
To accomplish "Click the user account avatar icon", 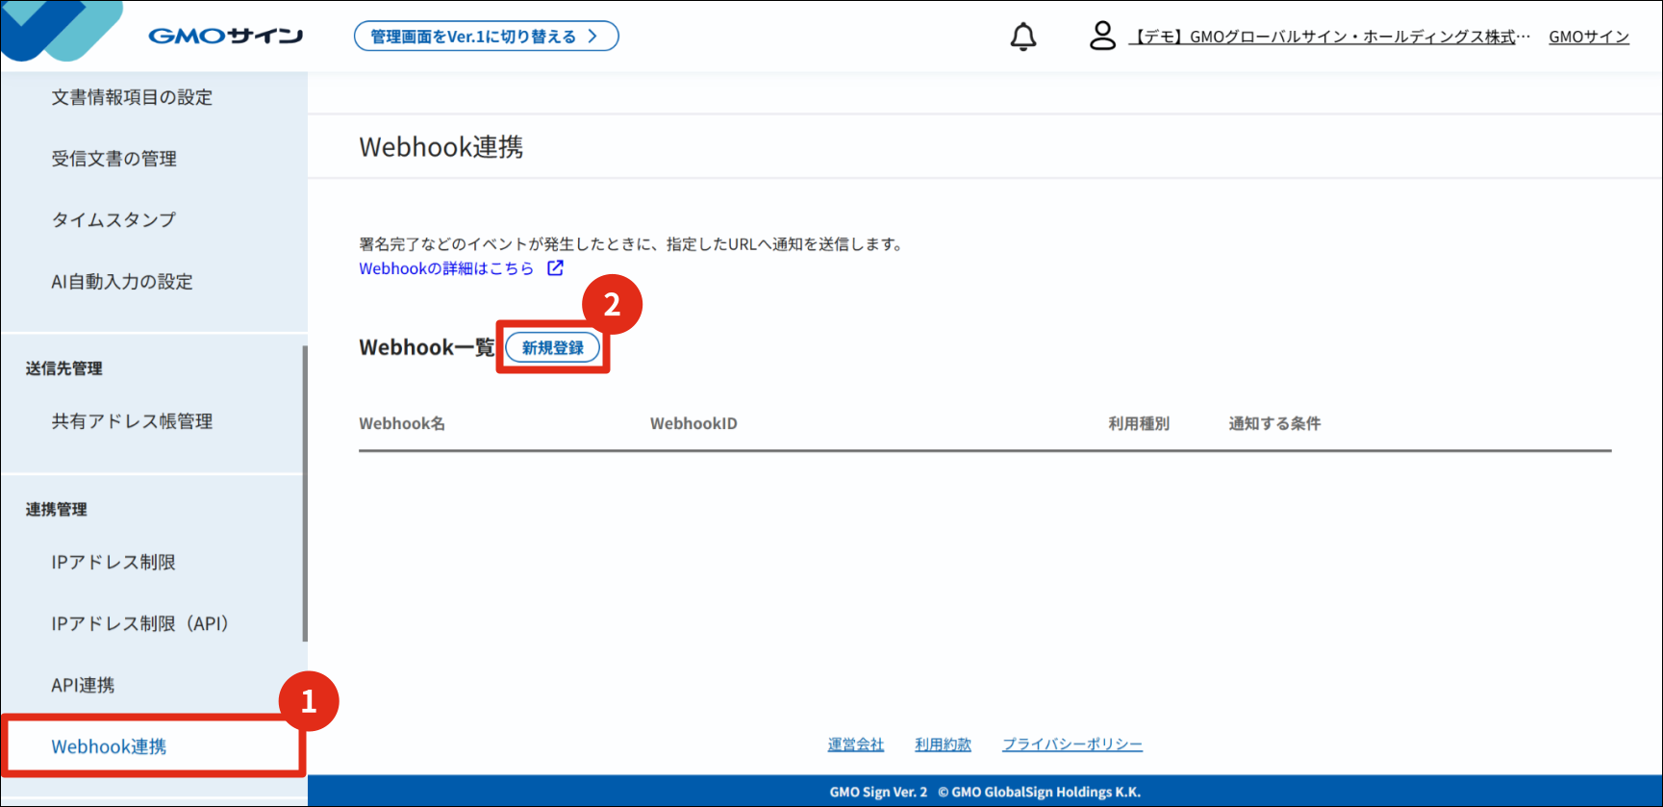I will (1102, 37).
